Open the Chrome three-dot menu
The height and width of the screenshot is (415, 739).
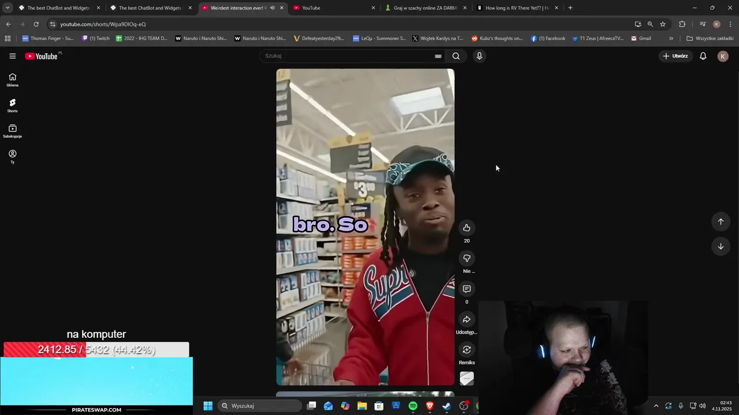pyautogui.click(x=730, y=24)
